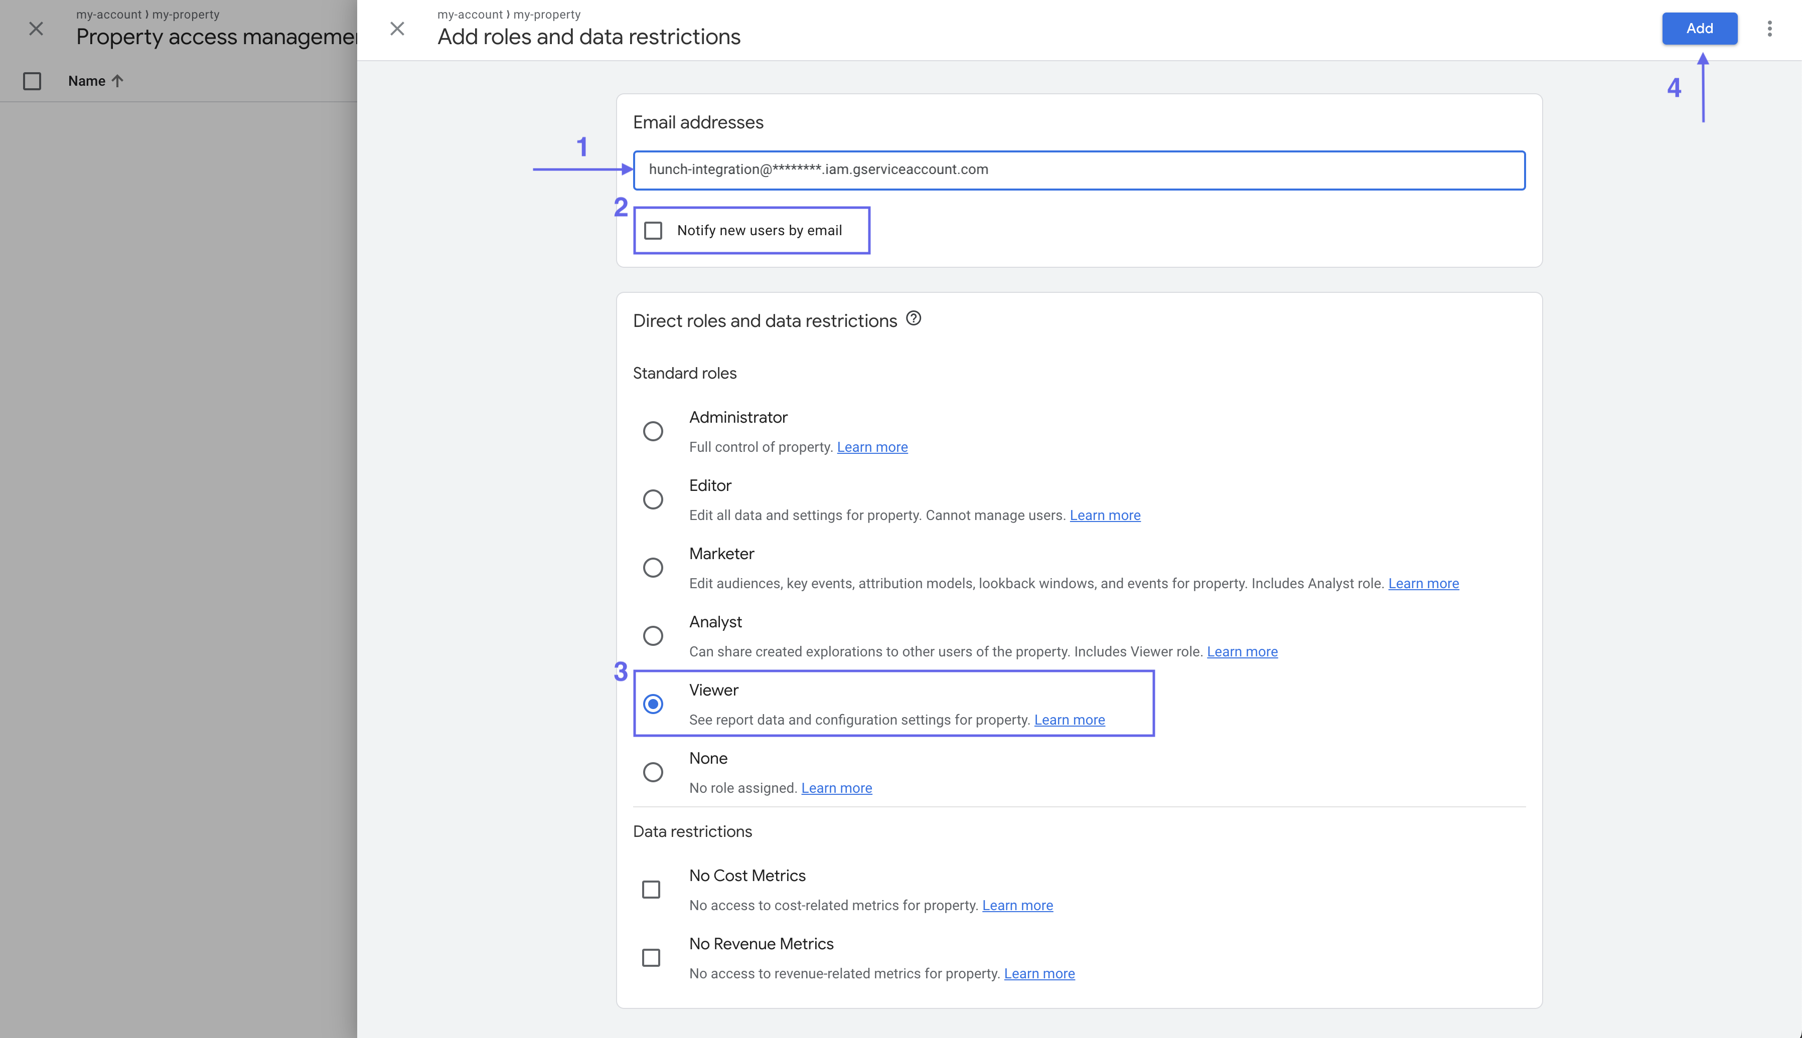Open Learn more for No Revenue Metrics
Viewport: 1802px width, 1038px height.
[1039, 973]
